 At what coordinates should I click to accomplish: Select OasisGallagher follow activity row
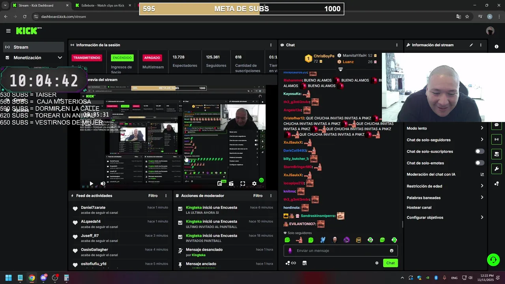pos(120,252)
